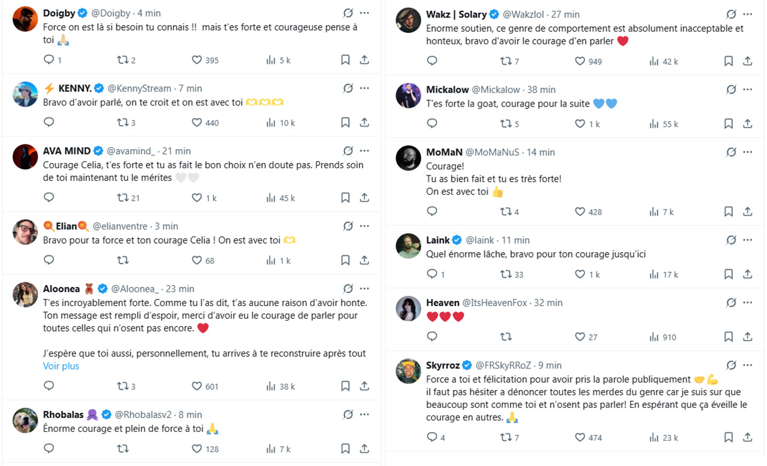Click Rhobalas's dog profile picture
Viewport: 767px width, 466px height.
[25, 420]
